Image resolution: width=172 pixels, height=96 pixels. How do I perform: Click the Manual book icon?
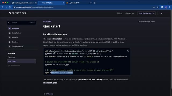10,37
